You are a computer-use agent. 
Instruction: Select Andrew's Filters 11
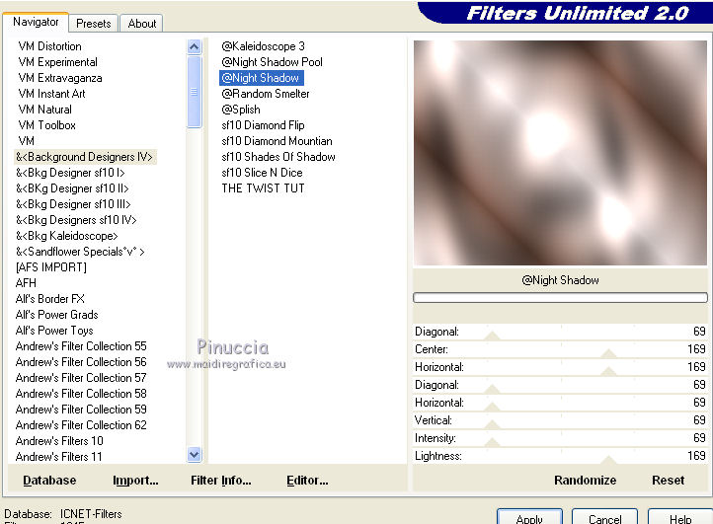click(58, 457)
